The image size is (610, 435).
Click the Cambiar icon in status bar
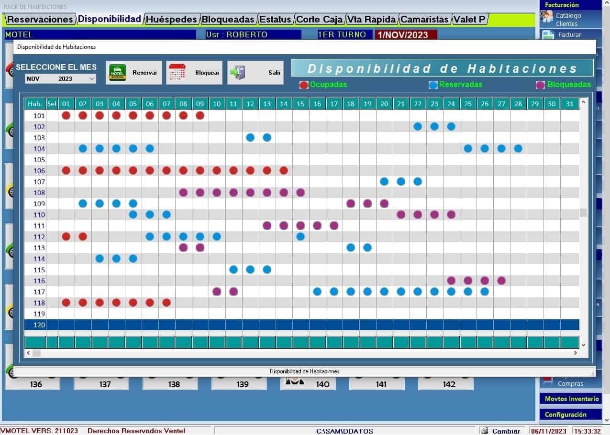click(x=484, y=431)
